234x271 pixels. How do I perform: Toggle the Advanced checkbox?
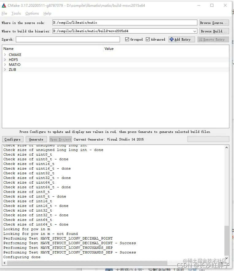click(148, 39)
